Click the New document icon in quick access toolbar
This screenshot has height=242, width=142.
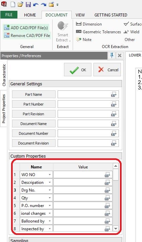coord(13,4)
